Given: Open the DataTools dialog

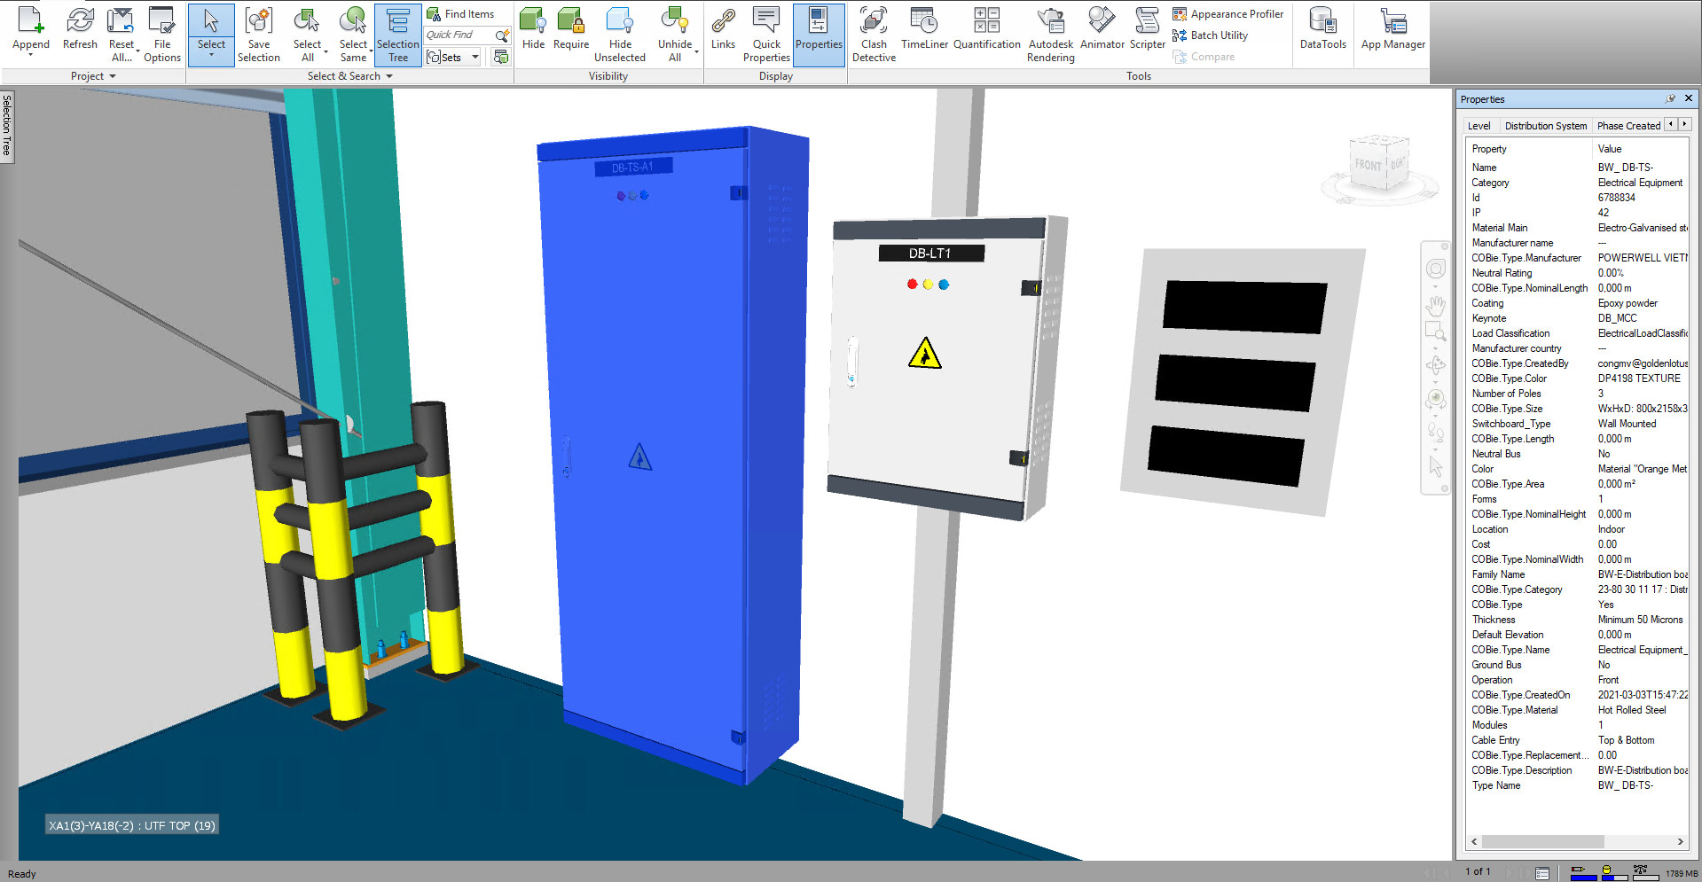Looking at the screenshot, I should click(x=1322, y=28).
